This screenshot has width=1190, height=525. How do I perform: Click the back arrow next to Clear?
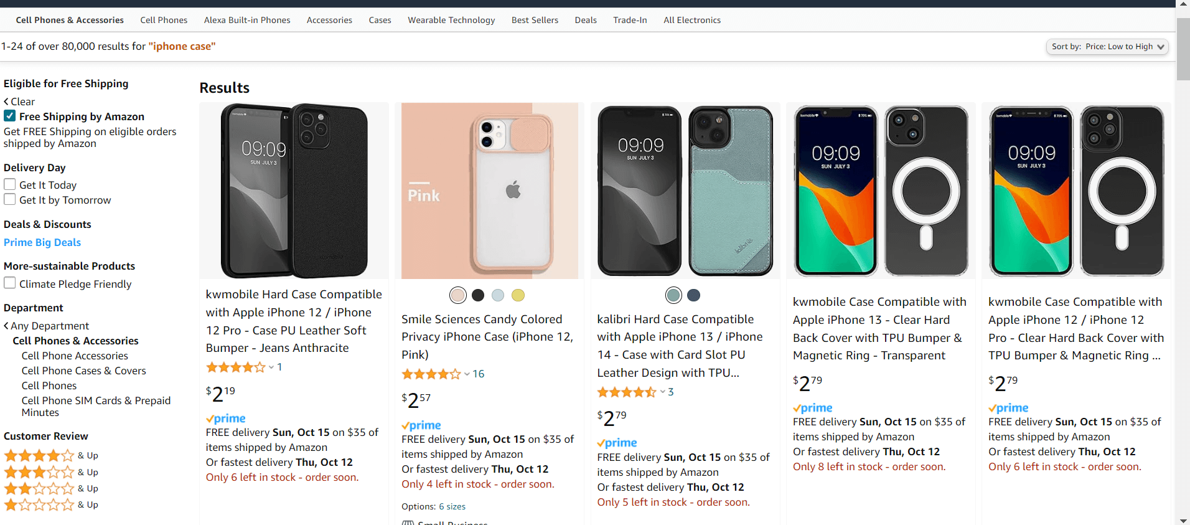tap(6, 101)
